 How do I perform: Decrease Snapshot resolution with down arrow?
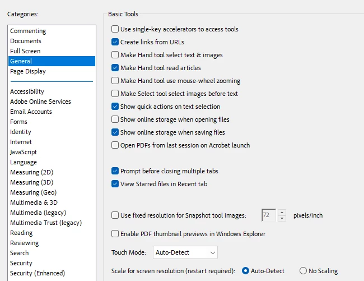[x=282, y=218]
